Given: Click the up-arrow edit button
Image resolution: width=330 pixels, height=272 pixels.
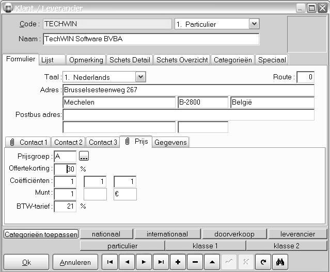Looking at the screenshot, I should coord(212,262).
